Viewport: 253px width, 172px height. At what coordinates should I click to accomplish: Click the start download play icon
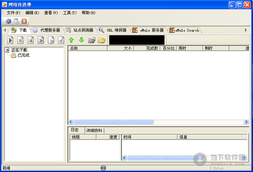pos(11,40)
